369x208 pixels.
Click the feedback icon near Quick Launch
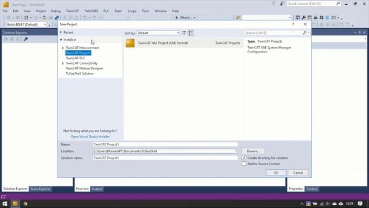(x=282, y=3)
